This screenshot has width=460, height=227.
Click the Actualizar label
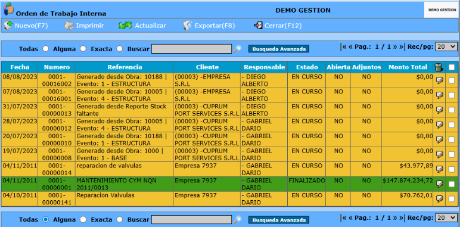pyautogui.click(x=151, y=26)
